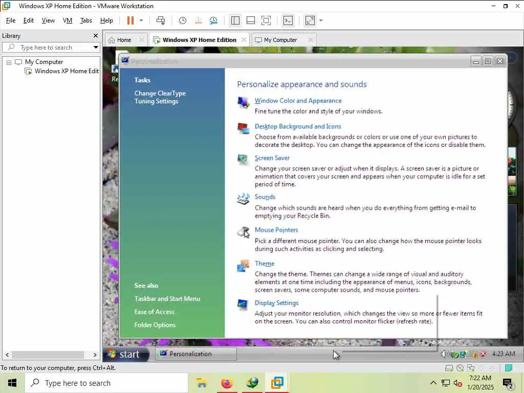Close the Windows XP Home Edition tab
Screen dimensions: 524x393
244,40
